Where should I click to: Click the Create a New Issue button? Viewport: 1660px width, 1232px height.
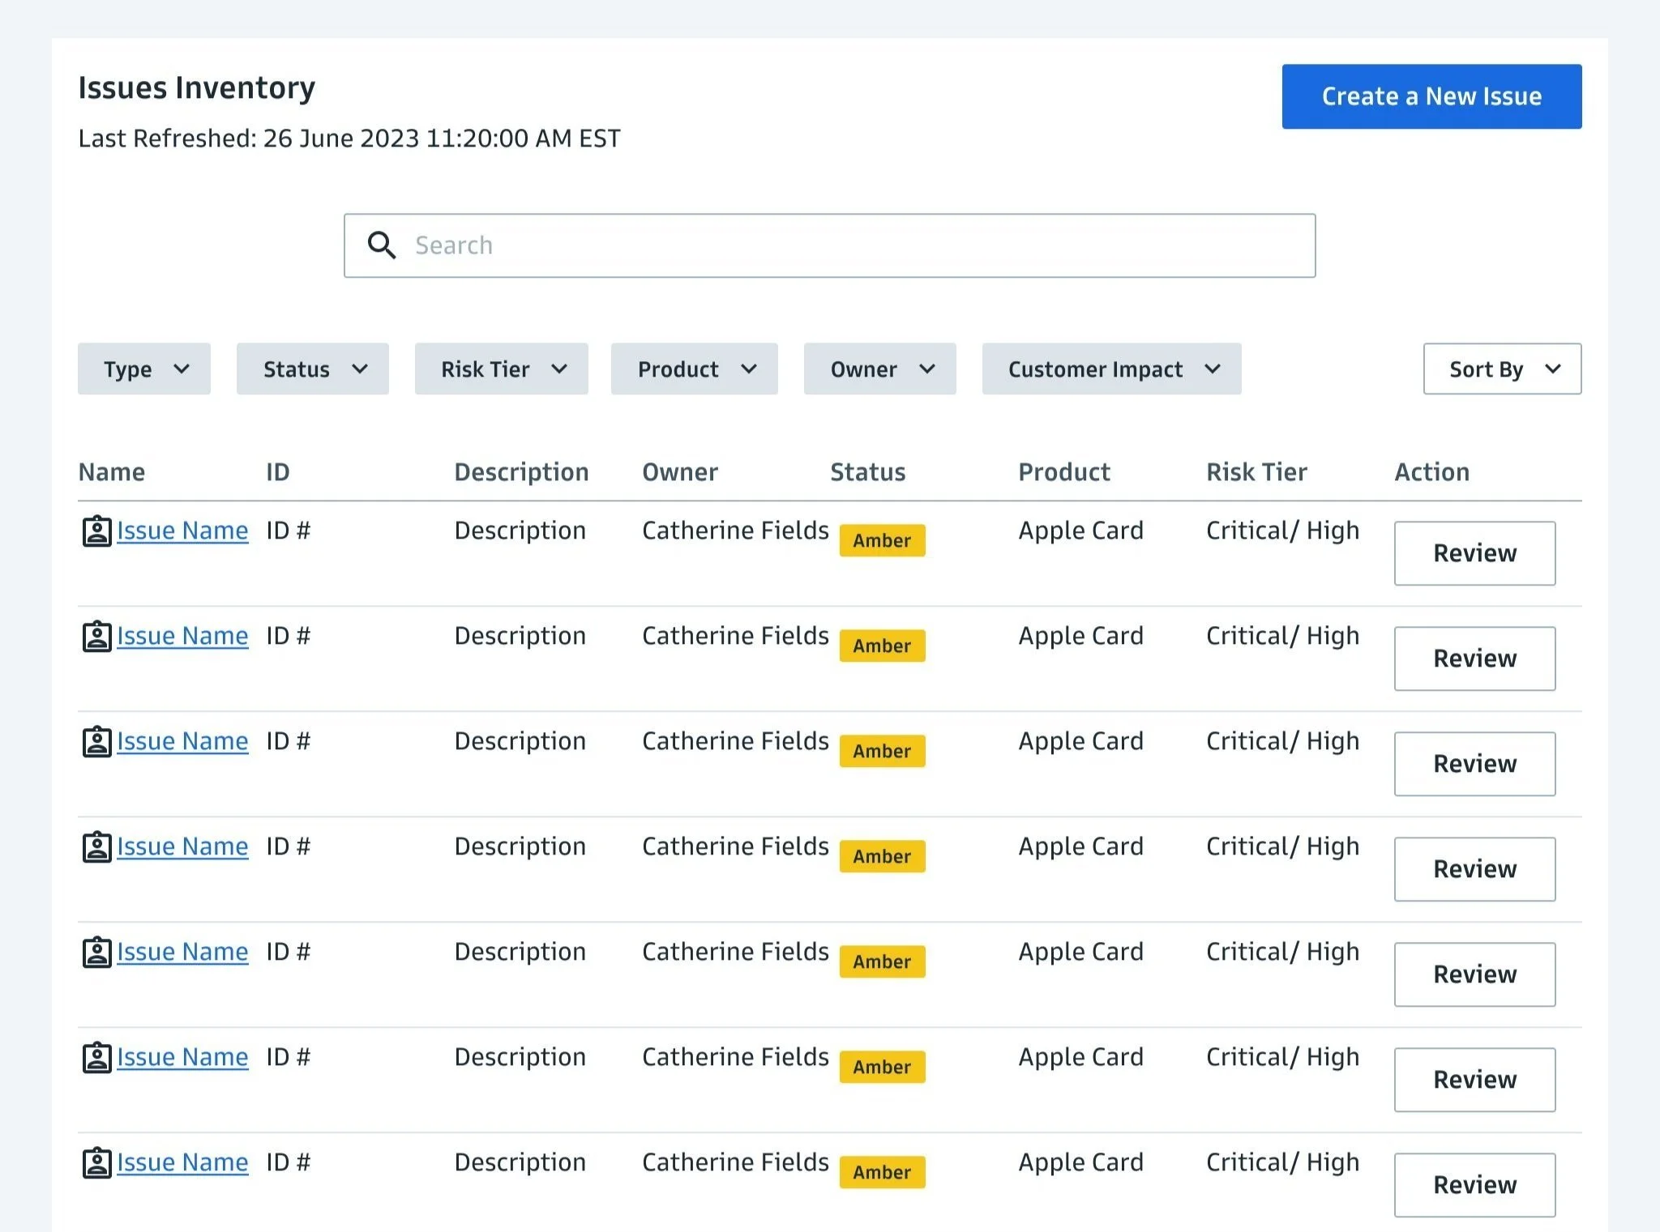(x=1432, y=96)
